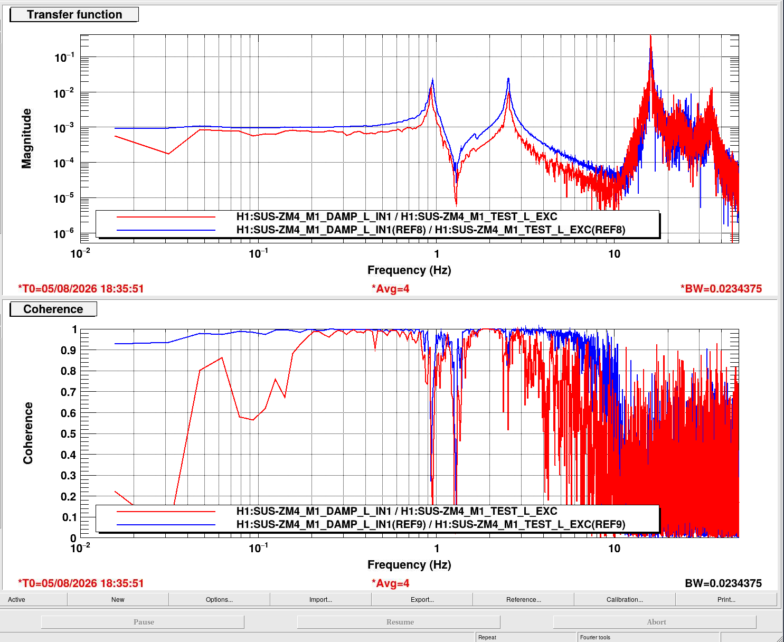Click red trace legend entry in transfer plot
This screenshot has width=784, height=642.
click(x=396, y=216)
